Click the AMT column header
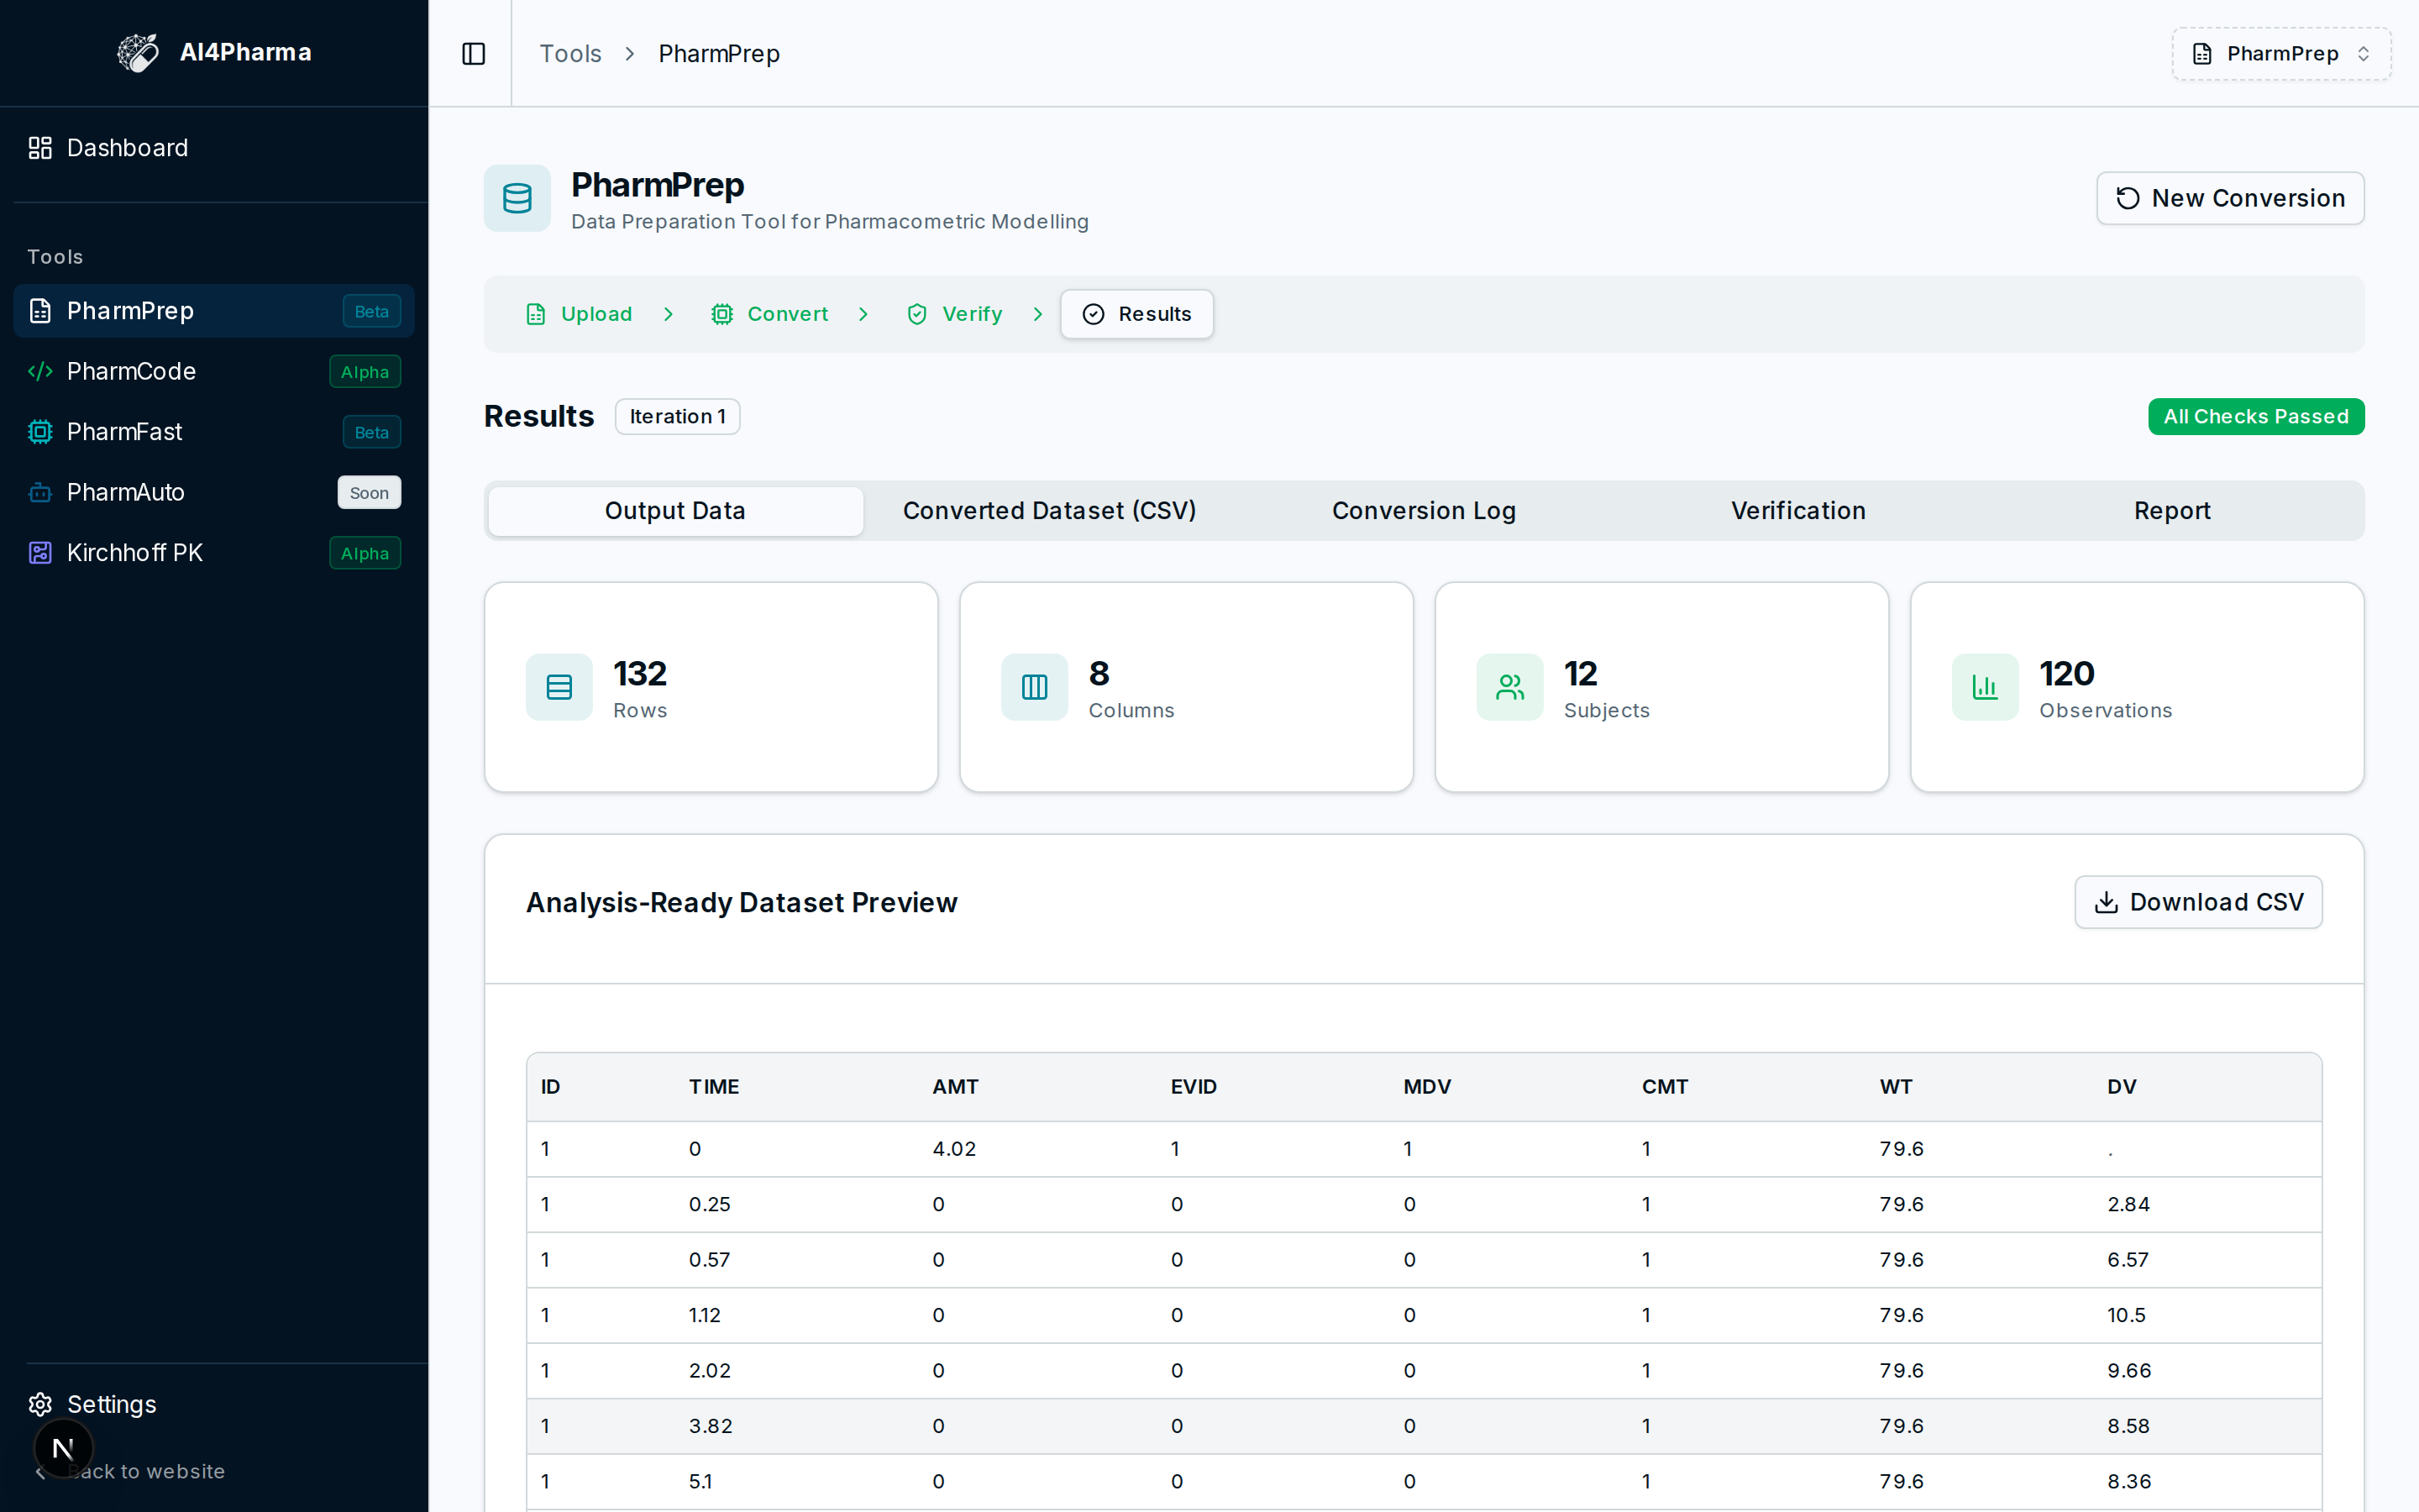Image resolution: width=2419 pixels, height=1512 pixels. pos(956,1087)
